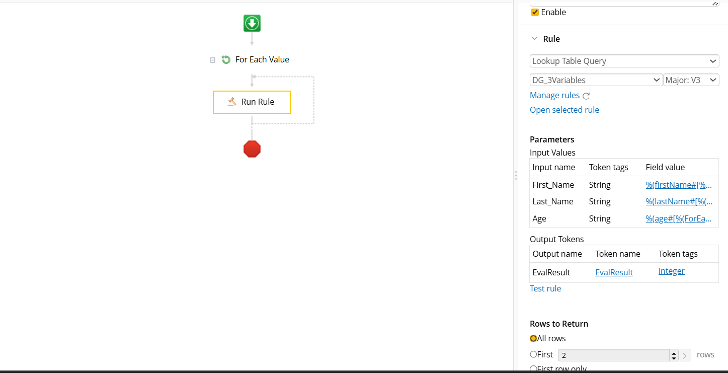Refresh rules list next to Manage rules
The height and width of the screenshot is (373, 728).
pyautogui.click(x=586, y=96)
